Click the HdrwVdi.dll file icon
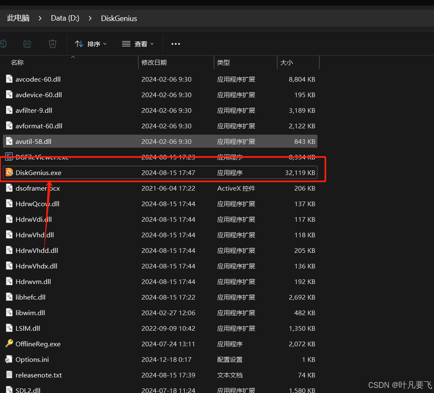Screen dimensions: 434x393 9,219
